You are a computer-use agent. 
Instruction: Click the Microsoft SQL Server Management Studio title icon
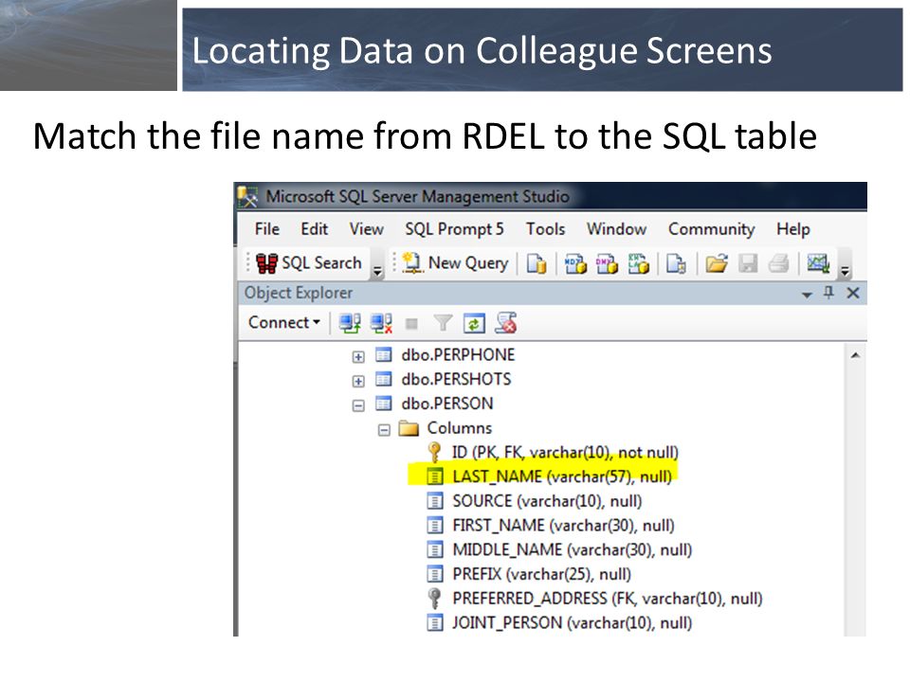[247, 197]
